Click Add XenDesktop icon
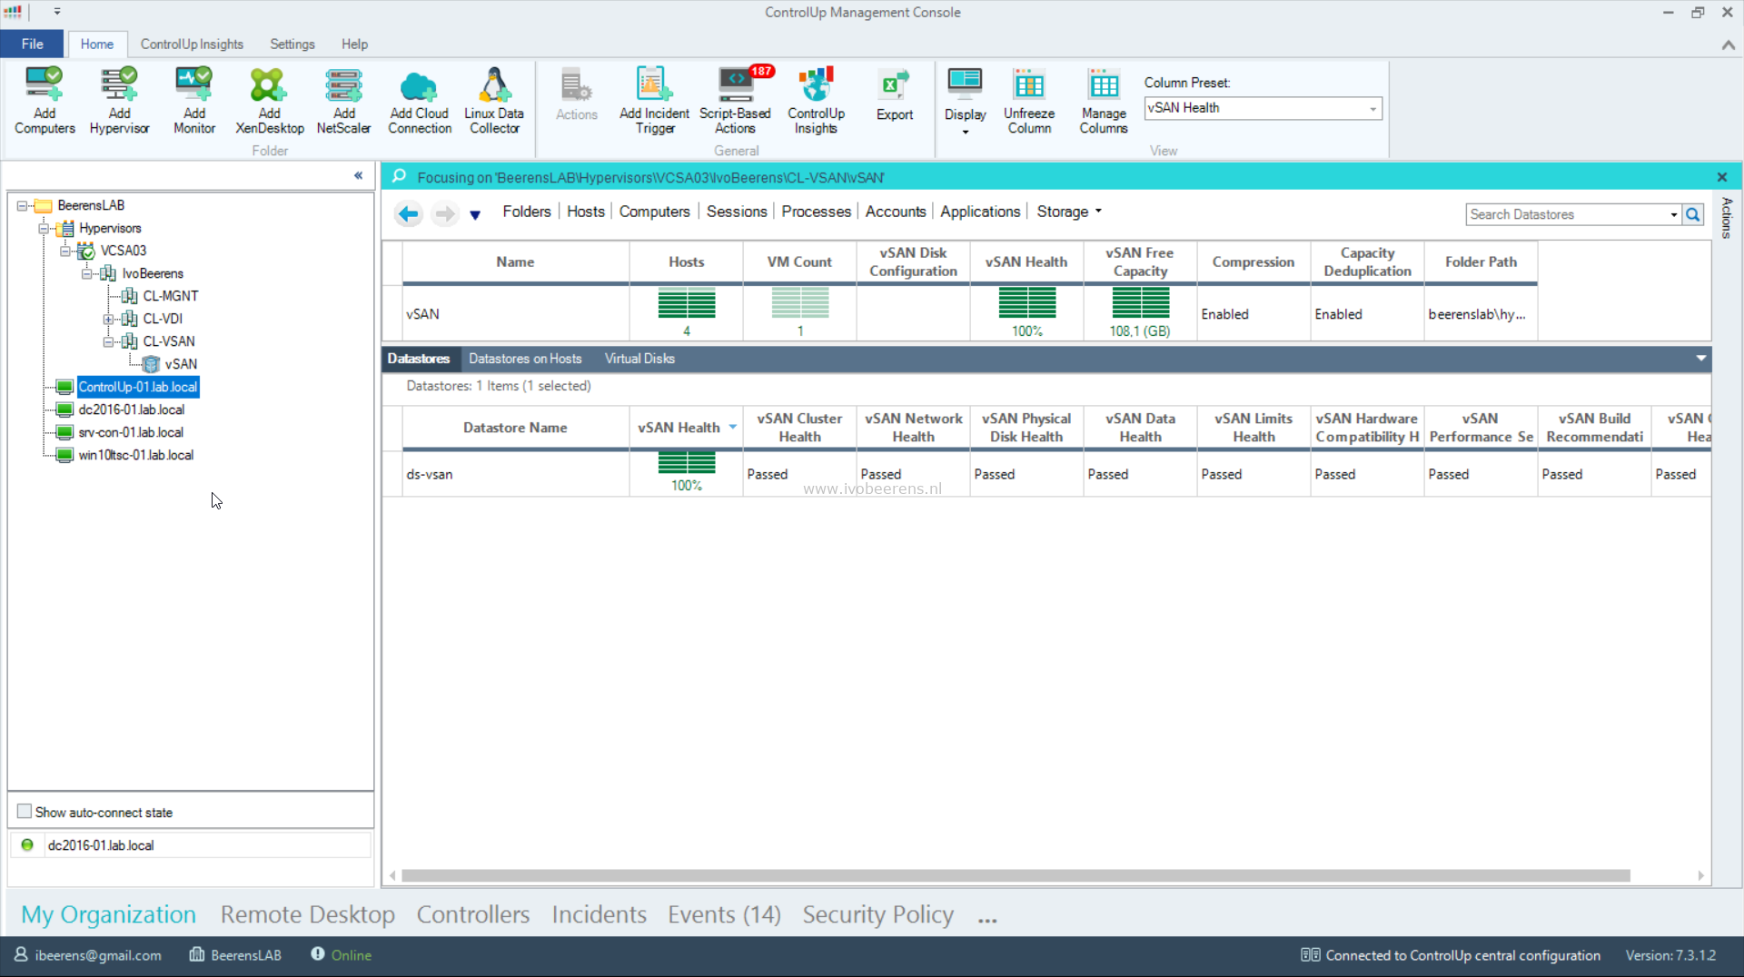This screenshot has height=977, width=1744. (x=269, y=100)
